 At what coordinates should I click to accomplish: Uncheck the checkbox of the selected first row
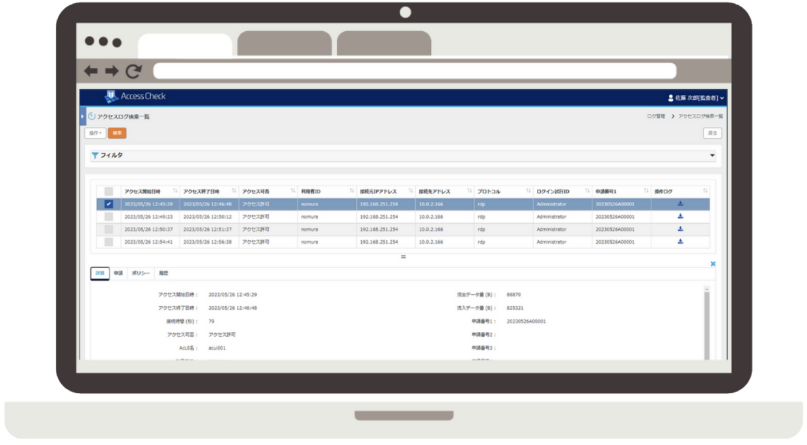coord(109,204)
